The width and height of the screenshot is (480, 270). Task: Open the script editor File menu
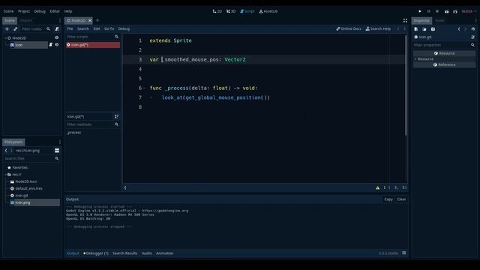(70, 28)
